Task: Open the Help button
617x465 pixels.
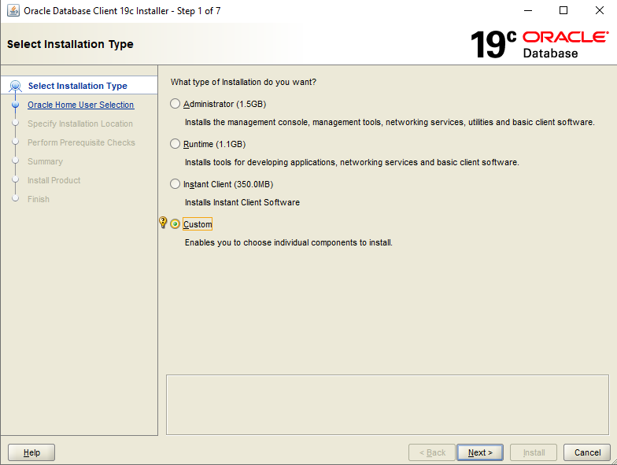Action: pos(31,452)
